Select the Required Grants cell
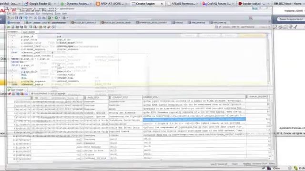Viewport: 305px width, 171px height. pyautogui.click(x=125, y=131)
